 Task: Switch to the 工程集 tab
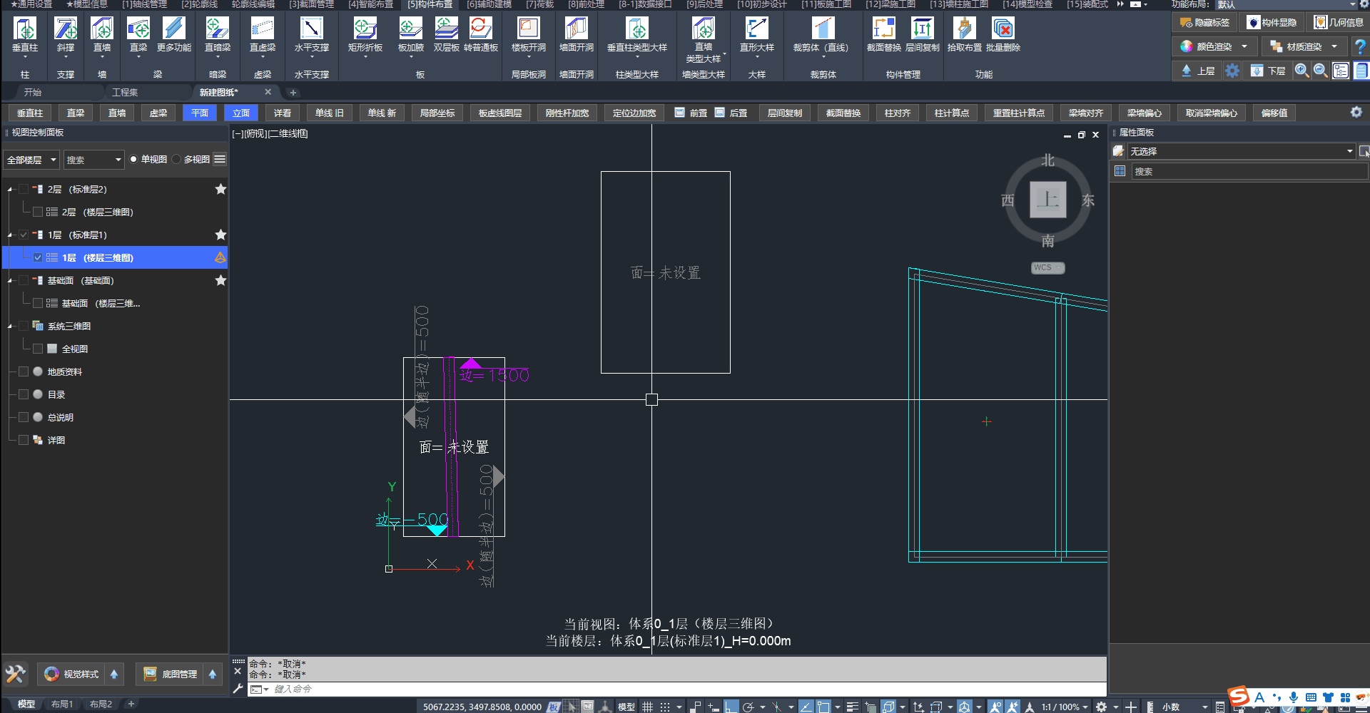point(125,92)
